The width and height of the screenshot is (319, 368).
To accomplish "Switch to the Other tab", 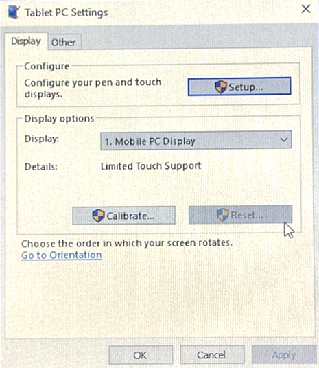I will pos(64,43).
